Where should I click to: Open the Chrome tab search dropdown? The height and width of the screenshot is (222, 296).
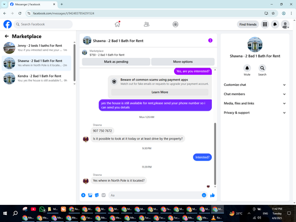4,4
